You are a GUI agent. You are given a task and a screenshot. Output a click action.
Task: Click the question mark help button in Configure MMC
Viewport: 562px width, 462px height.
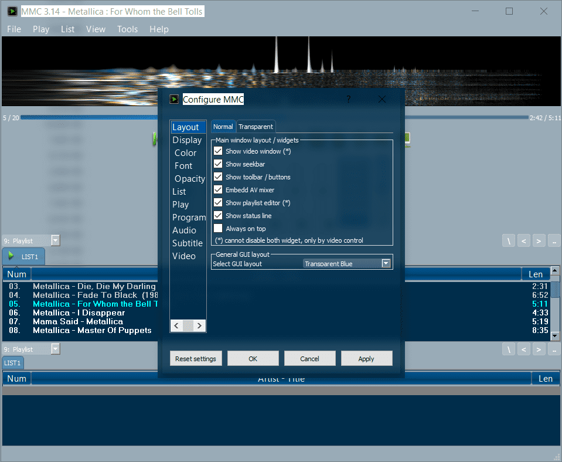click(348, 99)
